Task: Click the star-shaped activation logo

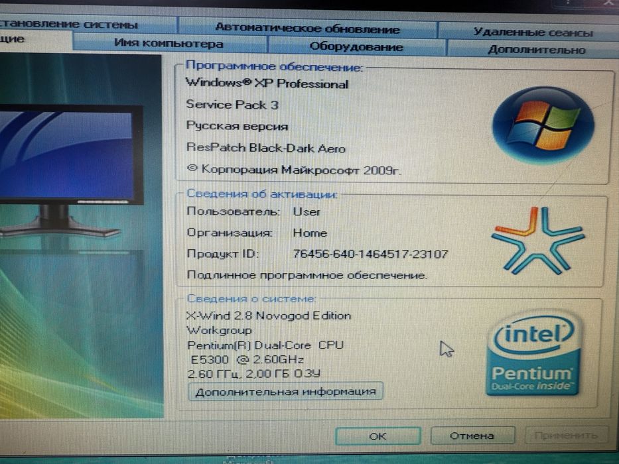Action: (537, 240)
